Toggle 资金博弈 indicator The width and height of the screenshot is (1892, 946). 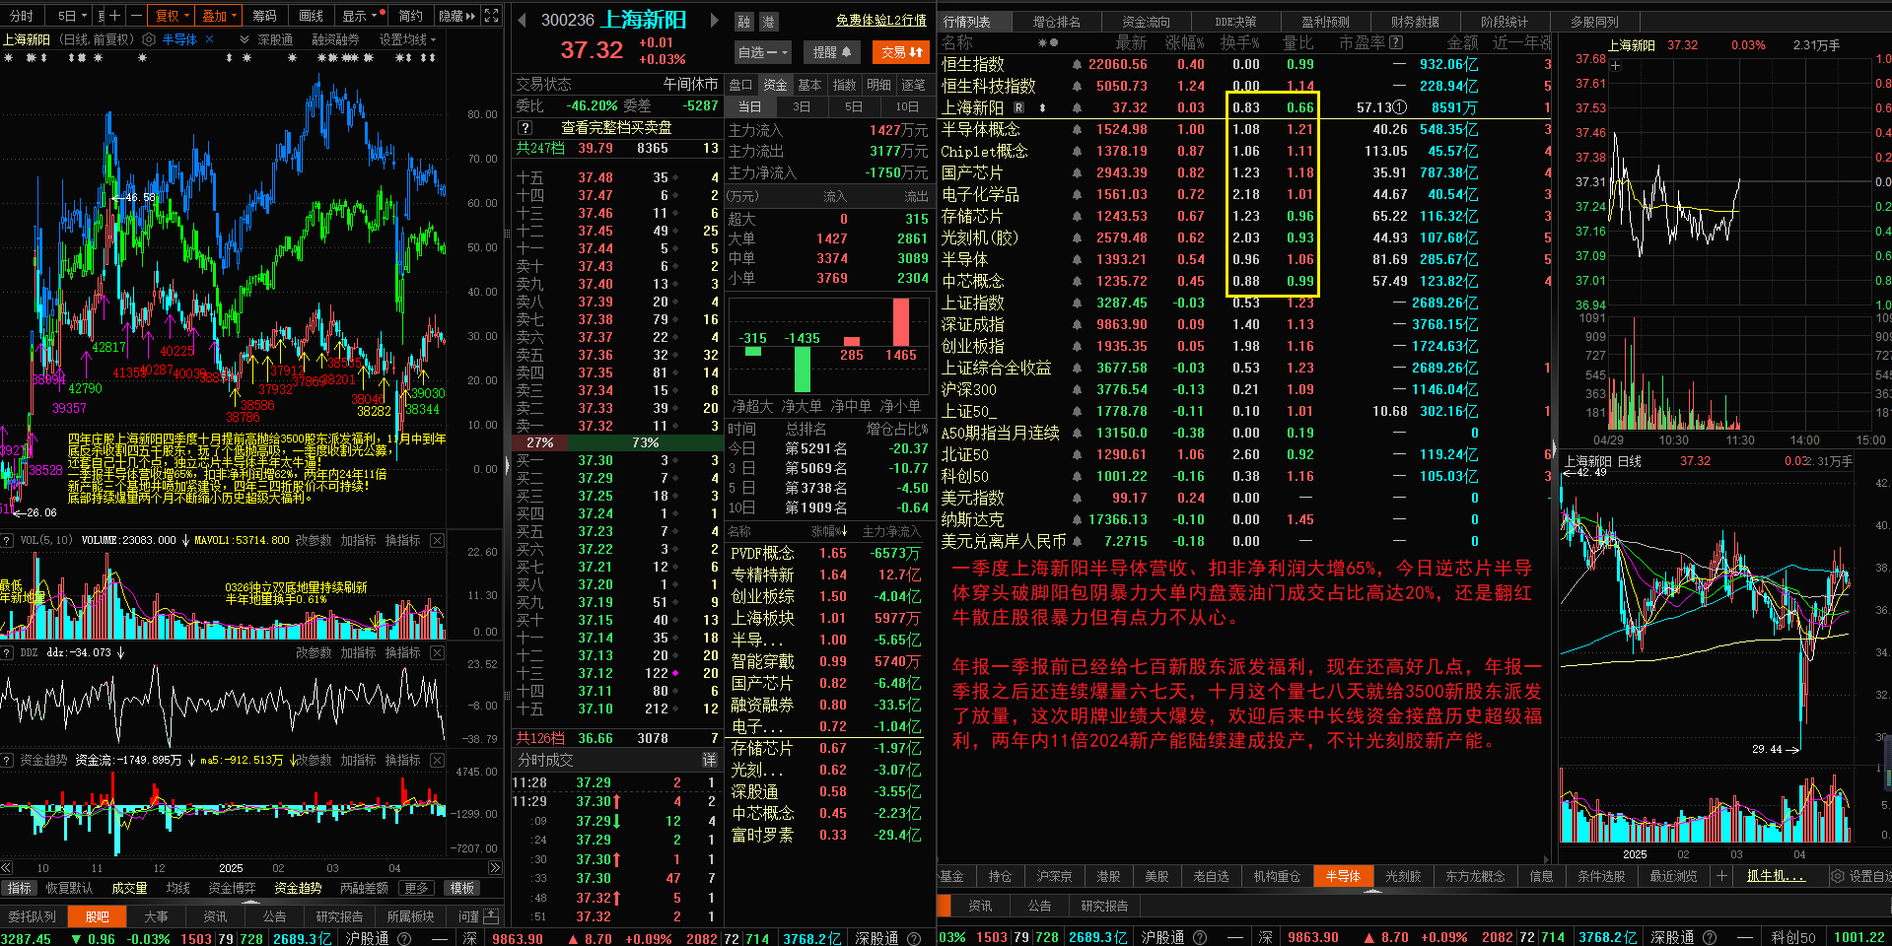(x=232, y=888)
